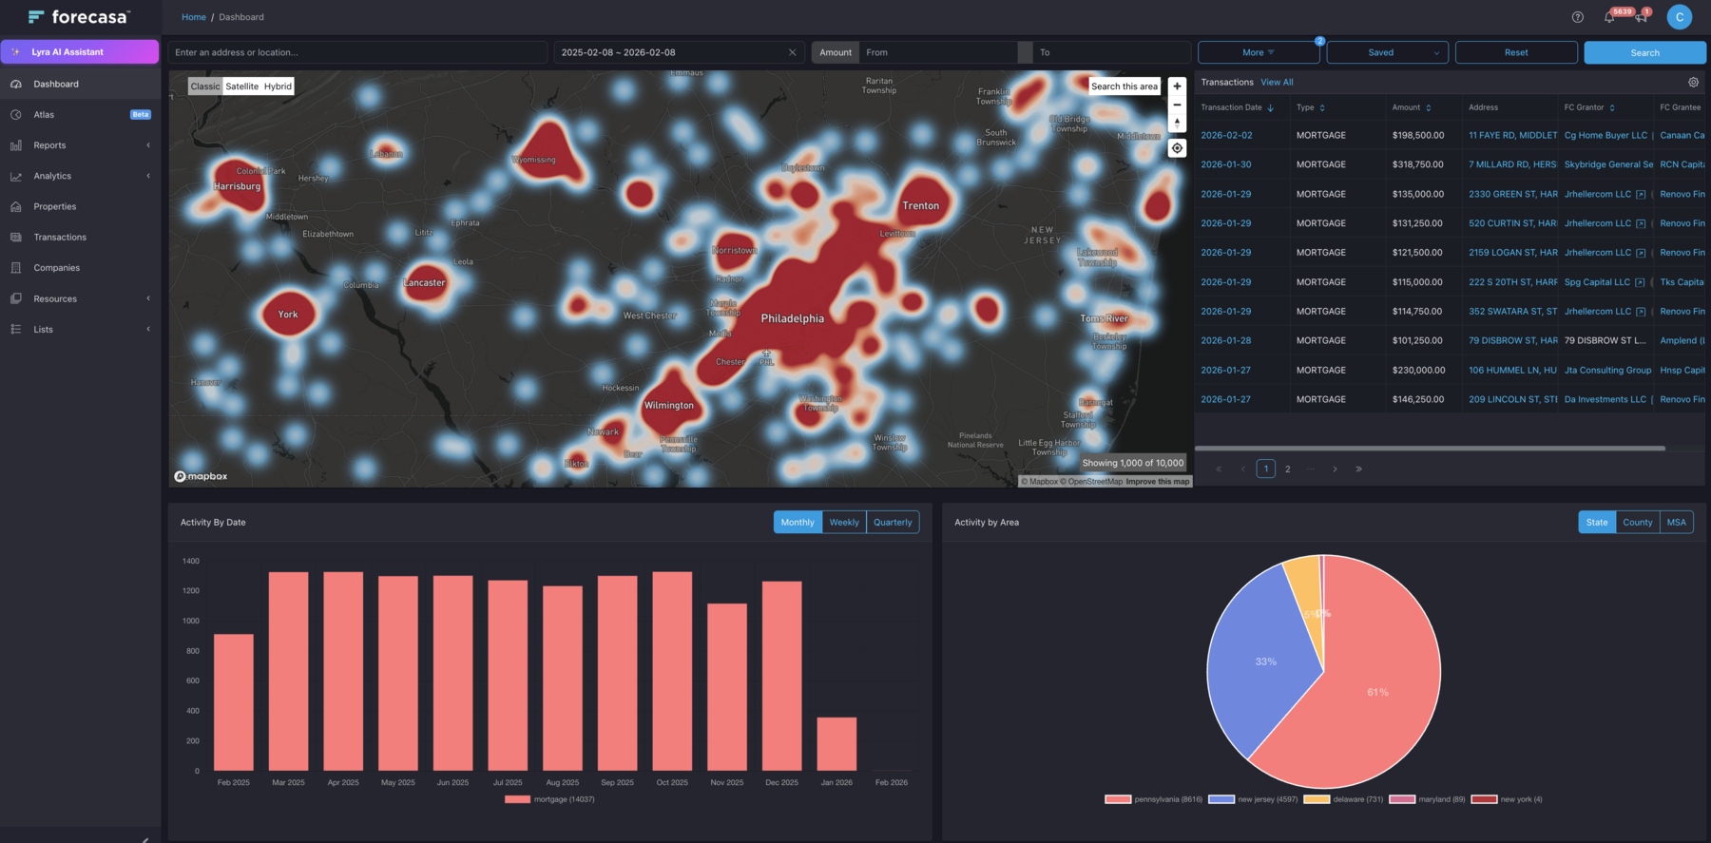Click the address or location input
The image size is (1711, 843).
[x=357, y=52]
